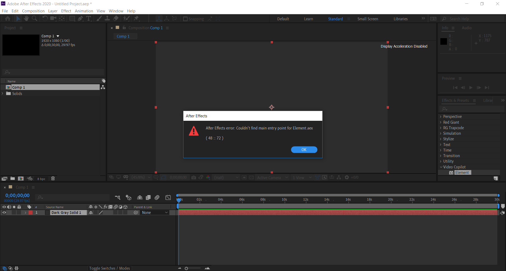Expand the Perspective effects category
506x271 pixels.
(440, 117)
